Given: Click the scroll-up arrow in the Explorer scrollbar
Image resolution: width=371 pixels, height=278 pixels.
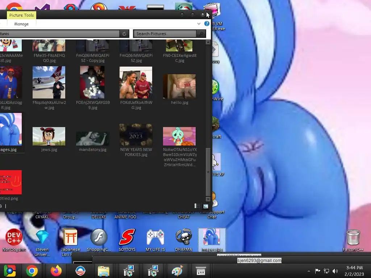Looking at the screenshot, I should click(x=208, y=42).
